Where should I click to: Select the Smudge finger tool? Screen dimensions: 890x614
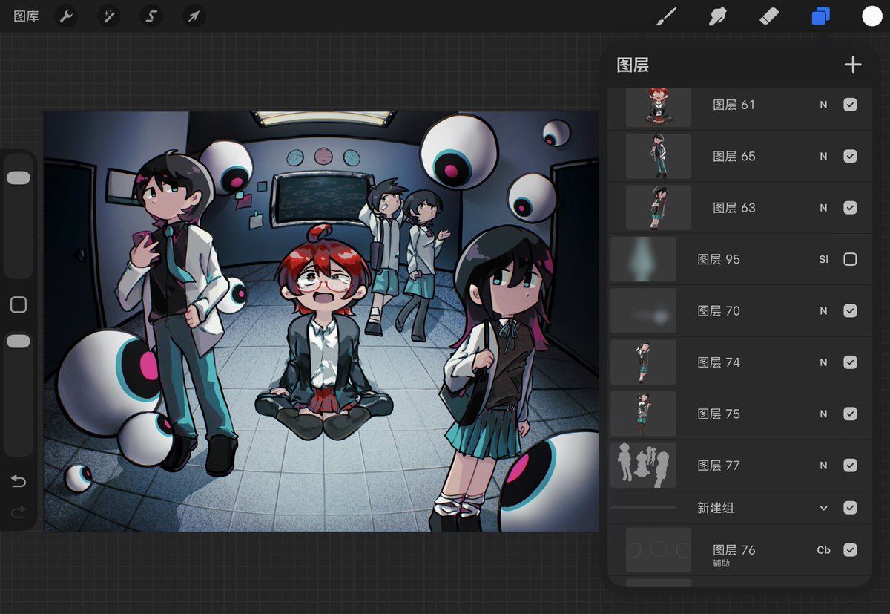[717, 16]
